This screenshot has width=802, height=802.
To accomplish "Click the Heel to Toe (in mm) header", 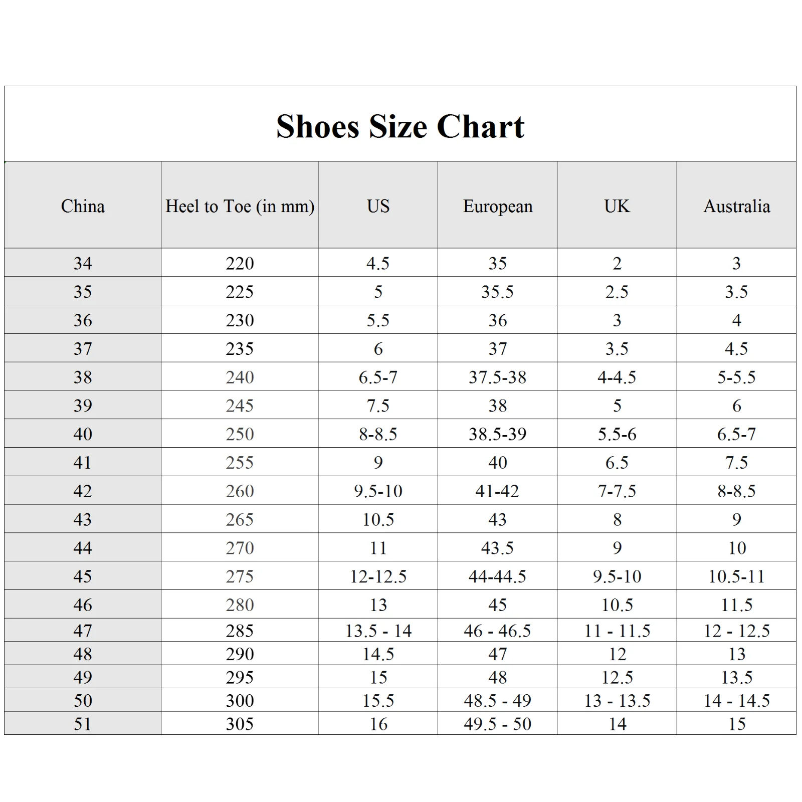I will 240,206.
